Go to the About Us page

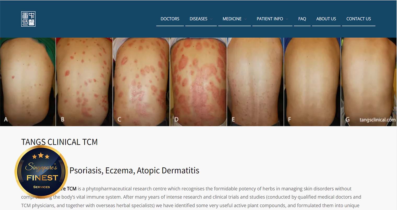click(x=326, y=19)
